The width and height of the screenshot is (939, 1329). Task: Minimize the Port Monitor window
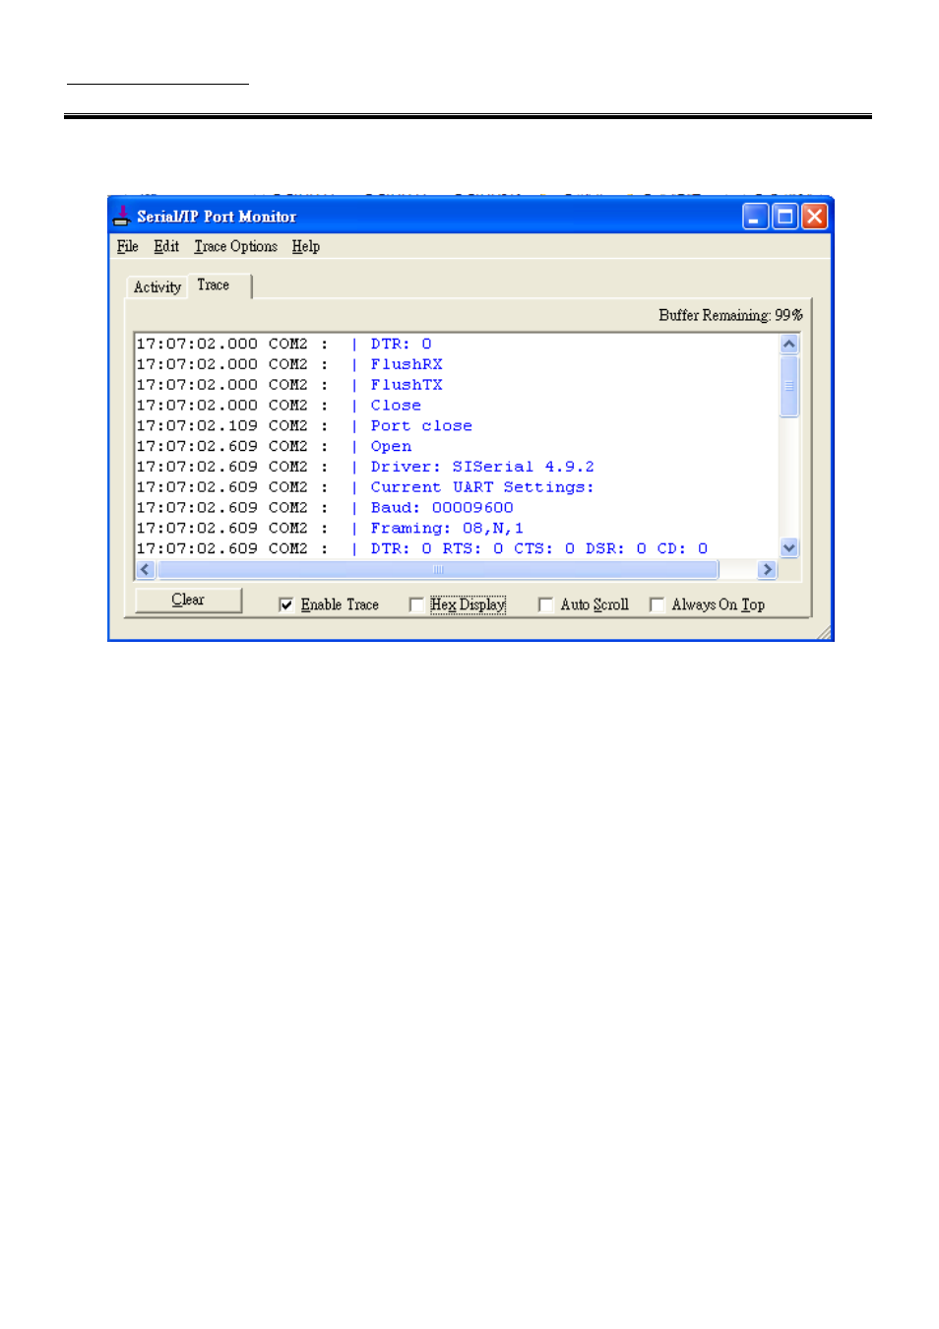(x=755, y=217)
